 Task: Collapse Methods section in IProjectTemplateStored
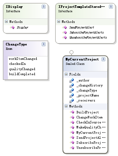tap(59, 22)
